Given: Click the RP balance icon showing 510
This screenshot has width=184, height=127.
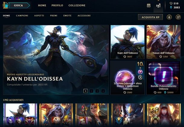Looking at the screenshot, I should click(171, 3).
